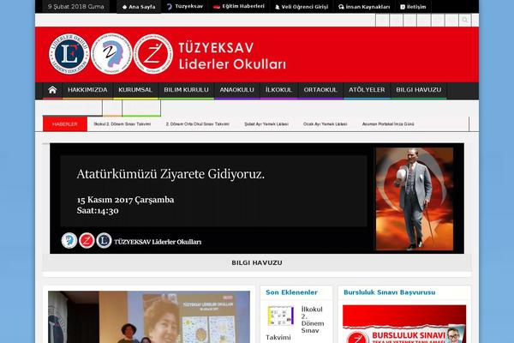Click the search magnifier icon
Screen dimensions: 514x343
click(x=465, y=21)
